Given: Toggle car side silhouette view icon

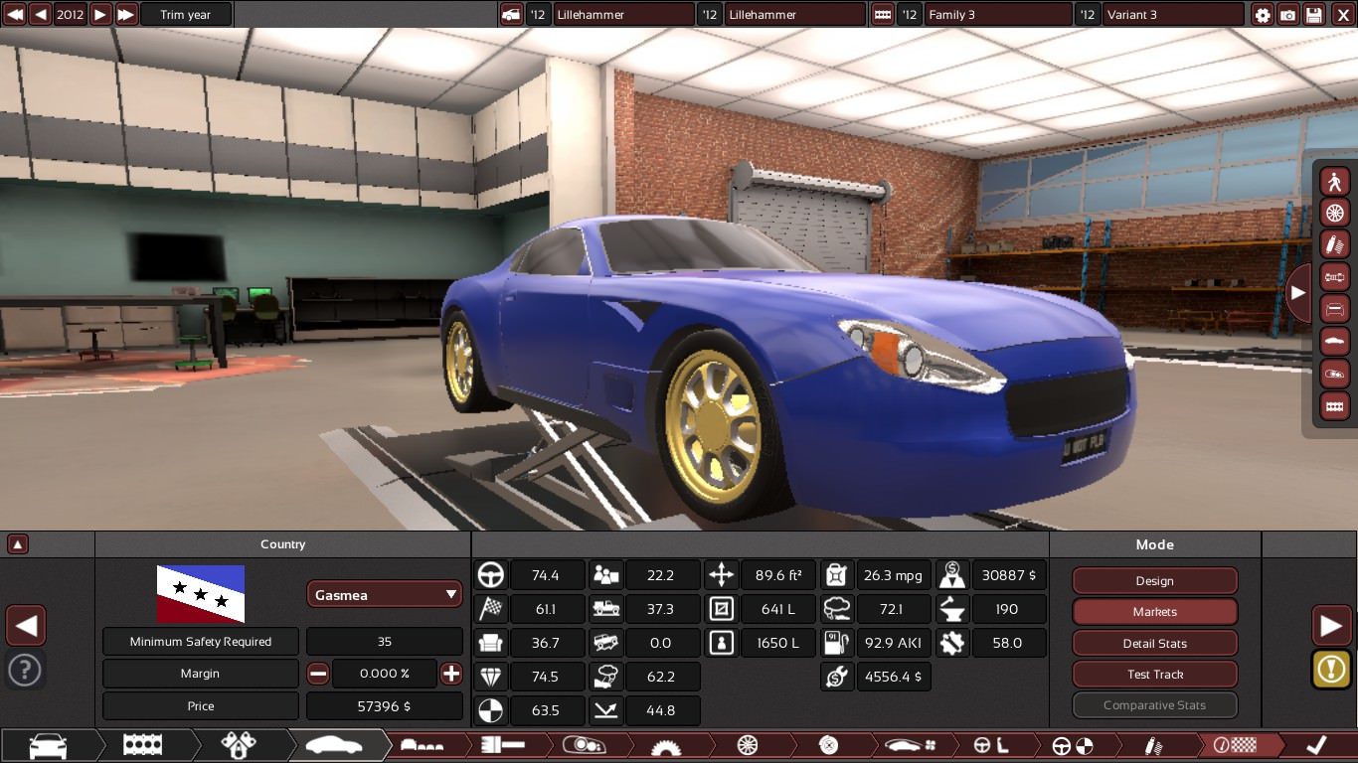Looking at the screenshot, I should tap(1334, 342).
